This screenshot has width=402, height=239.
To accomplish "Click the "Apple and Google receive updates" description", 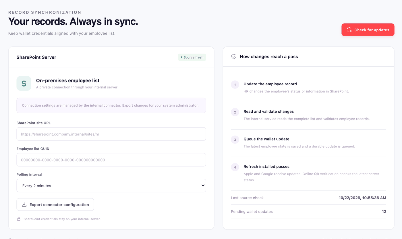I will pos(311,177).
